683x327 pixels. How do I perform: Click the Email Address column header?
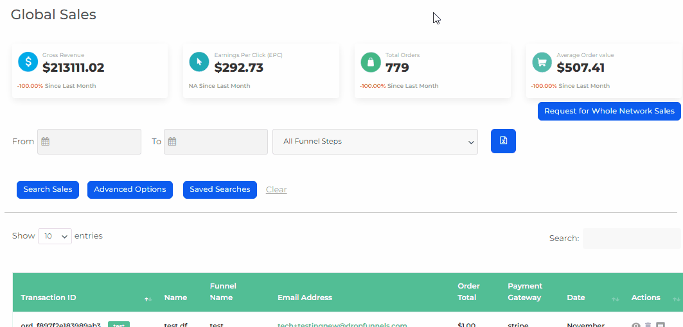(x=305, y=298)
